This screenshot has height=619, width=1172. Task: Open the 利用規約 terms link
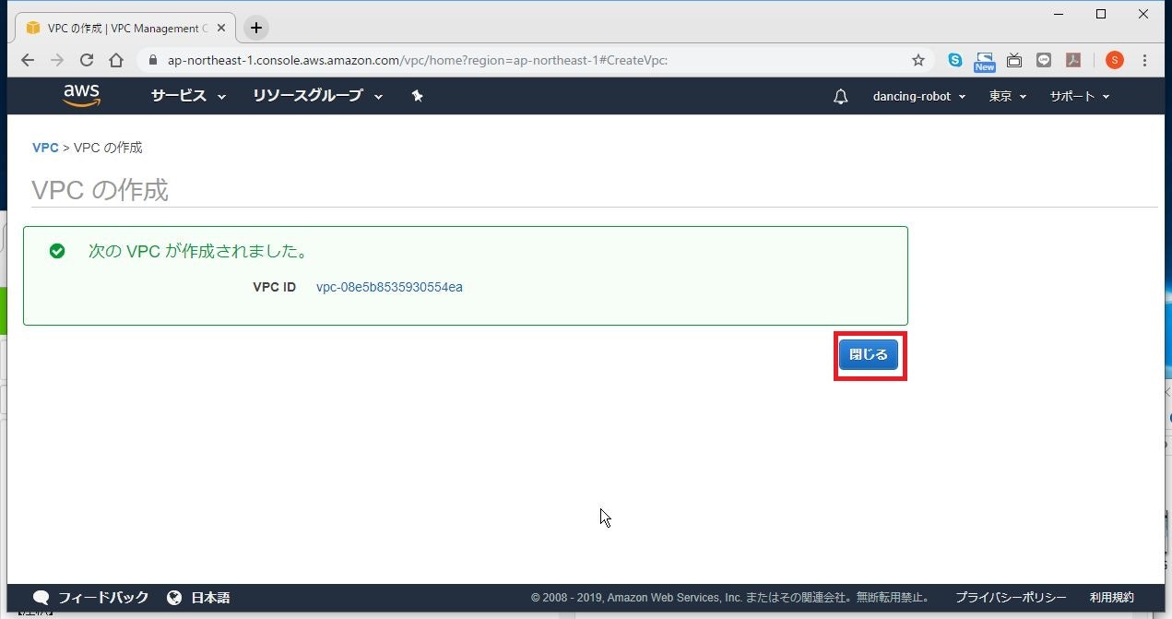[1112, 598]
